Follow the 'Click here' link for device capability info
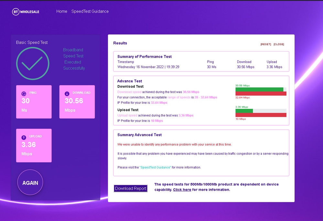The height and width of the screenshot is (221, 323). tap(182, 189)
